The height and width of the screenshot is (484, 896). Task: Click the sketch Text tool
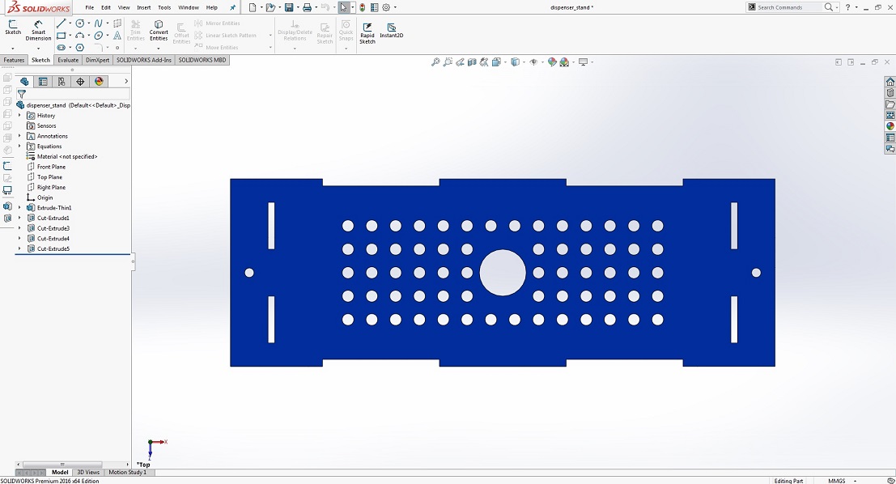tap(117, 36)
